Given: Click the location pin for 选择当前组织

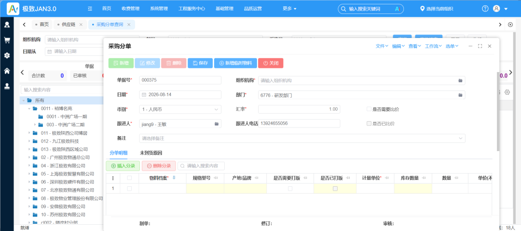Looking at the screenshot, I should click(422, 9).
